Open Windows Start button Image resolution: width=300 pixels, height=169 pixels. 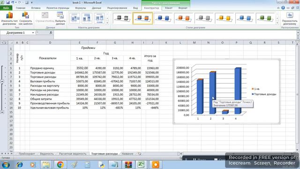(6, 165)
